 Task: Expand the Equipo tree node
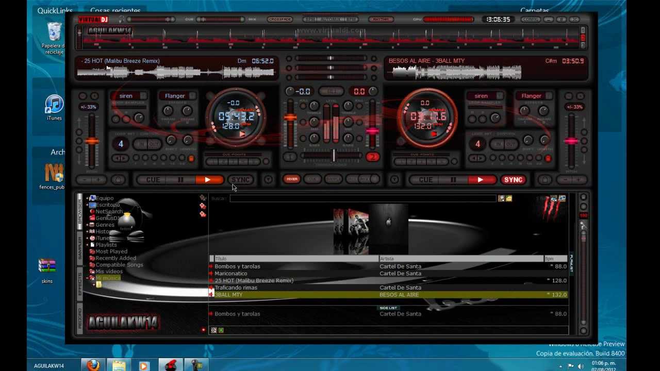click(x=87, y=198)
